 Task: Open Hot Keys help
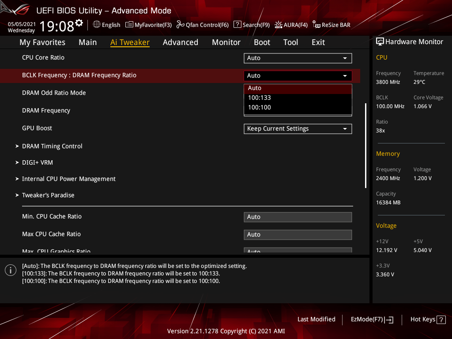428,320
